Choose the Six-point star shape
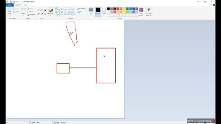221x124 pixels. [65, 14]
